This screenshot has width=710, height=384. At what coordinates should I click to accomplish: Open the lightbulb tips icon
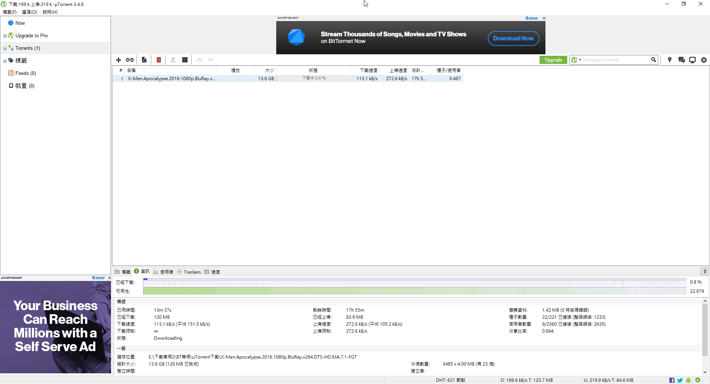669,60
